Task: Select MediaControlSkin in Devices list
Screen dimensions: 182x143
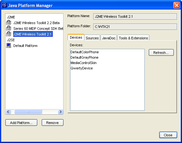Action: pos(83,63)
